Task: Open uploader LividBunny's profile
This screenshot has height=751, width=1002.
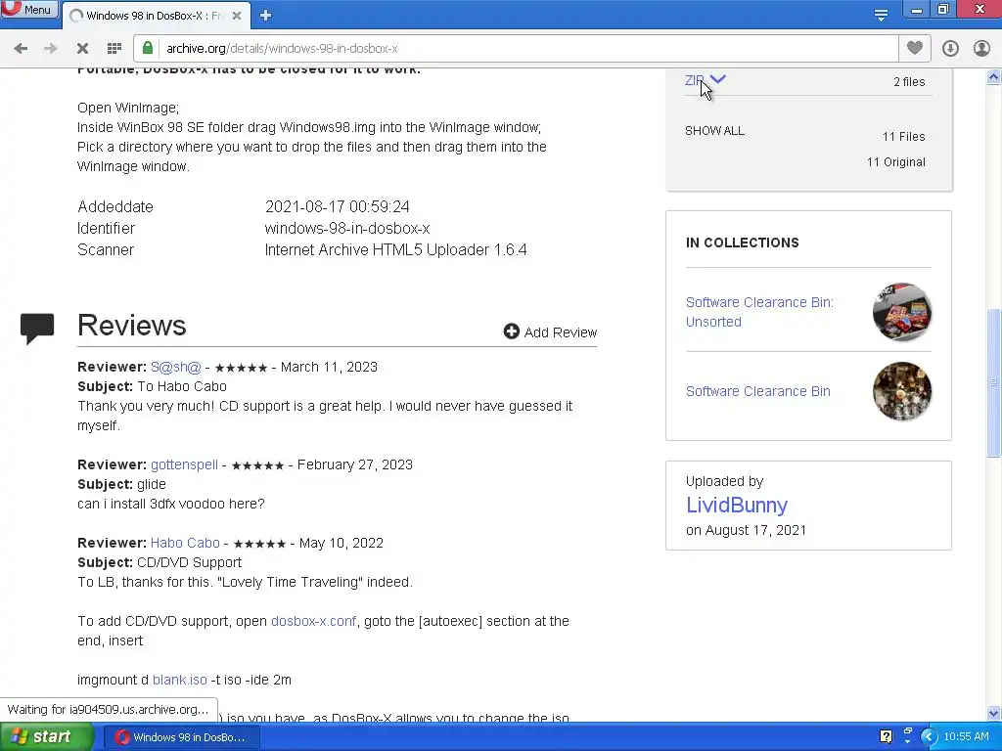Action: (x=736, y=506)
